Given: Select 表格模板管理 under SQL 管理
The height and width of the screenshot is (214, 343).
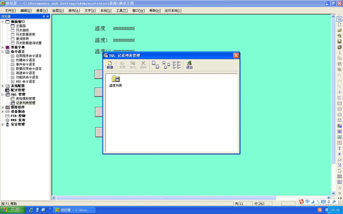Looking at the screenshot, I should point(26,99).
